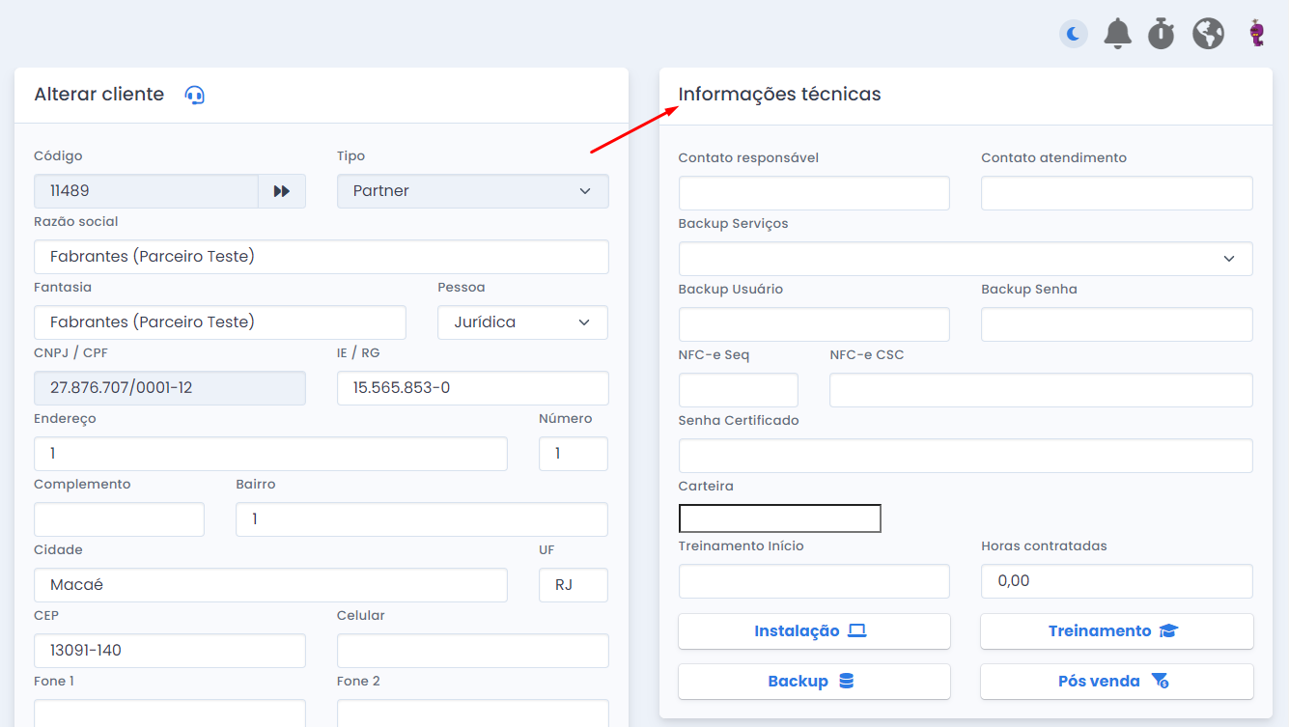The height and width of the screenshot is (727, 1289).
Task: Click the fast-forward button next to Código
Action: click(282, 191)
